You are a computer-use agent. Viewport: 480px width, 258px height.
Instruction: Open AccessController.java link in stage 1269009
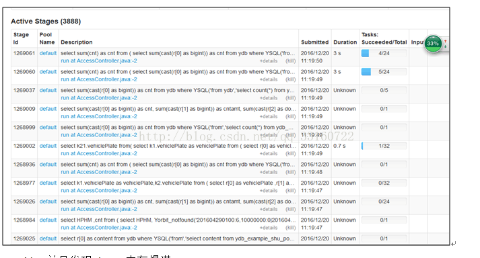[99, 116]
